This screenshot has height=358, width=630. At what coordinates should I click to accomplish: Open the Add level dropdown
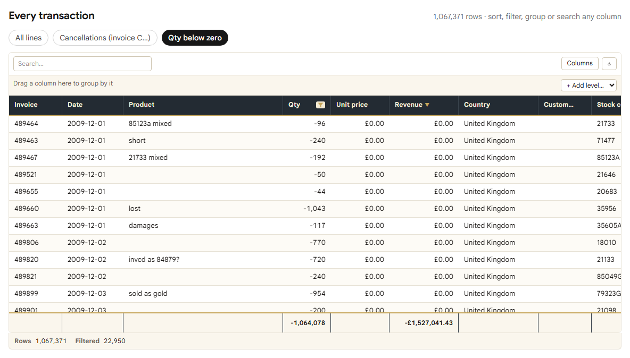tap(588, 86)
